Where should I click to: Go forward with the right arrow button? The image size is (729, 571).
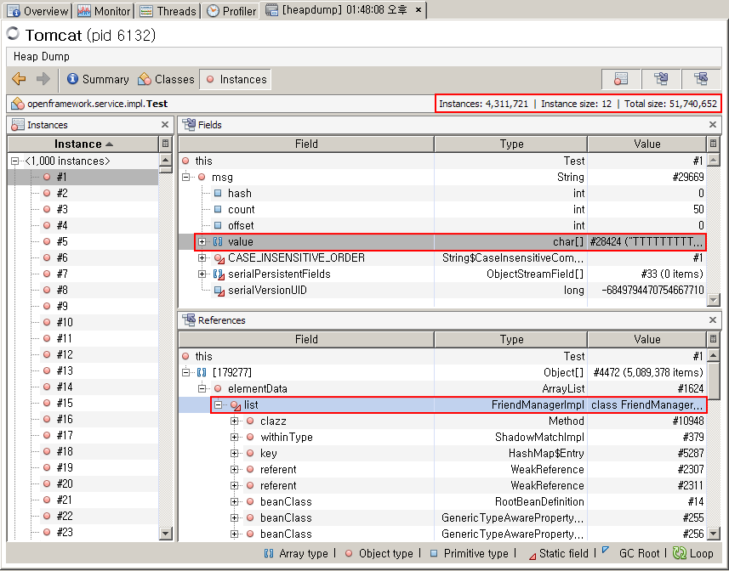43,79
